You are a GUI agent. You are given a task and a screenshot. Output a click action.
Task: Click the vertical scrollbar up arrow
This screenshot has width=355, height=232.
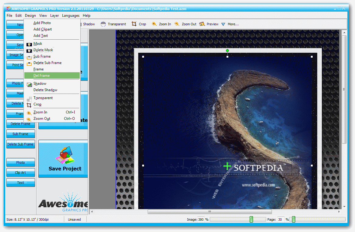pyautogui.click(x=344, y=33)
